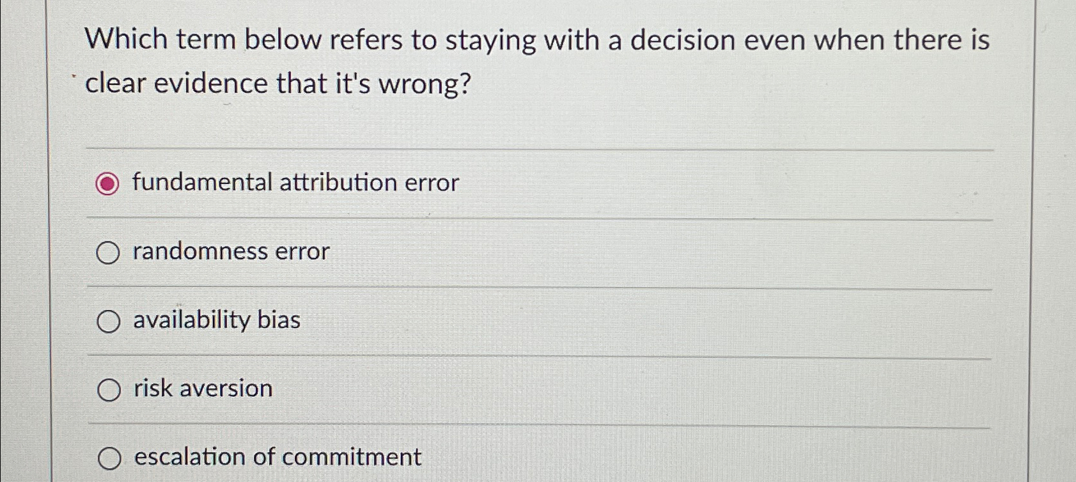Click the question title text

point(537,61)
